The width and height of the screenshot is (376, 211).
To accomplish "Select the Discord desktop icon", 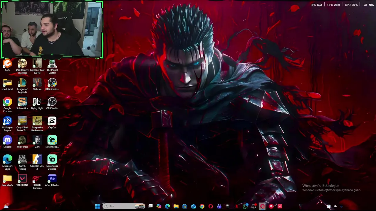I will tap(7, 142).
